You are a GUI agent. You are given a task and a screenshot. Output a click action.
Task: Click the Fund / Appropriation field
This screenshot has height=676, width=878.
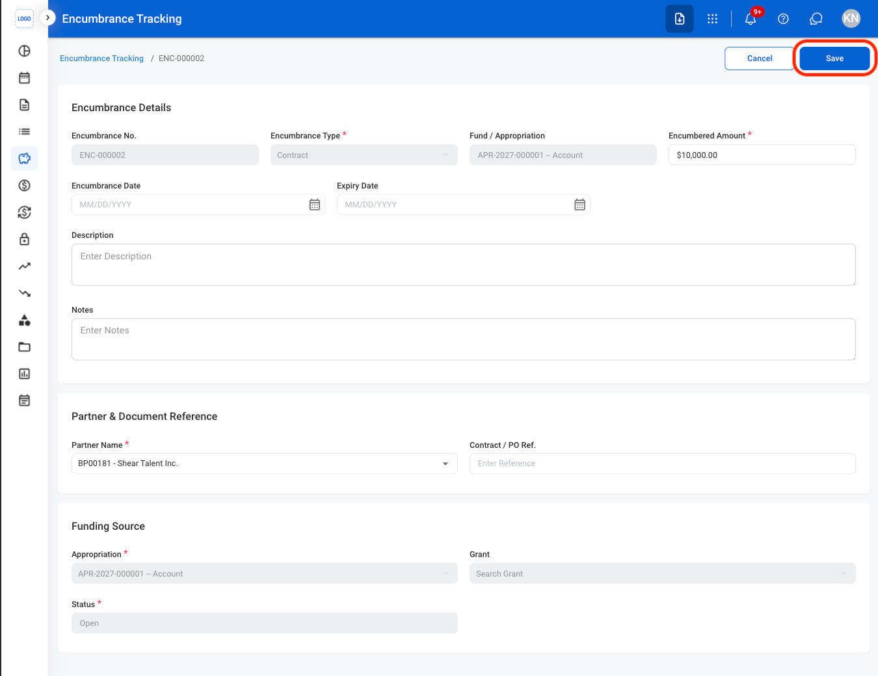563,155
